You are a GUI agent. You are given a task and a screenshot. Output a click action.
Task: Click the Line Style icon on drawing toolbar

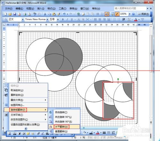coord(104,133)
